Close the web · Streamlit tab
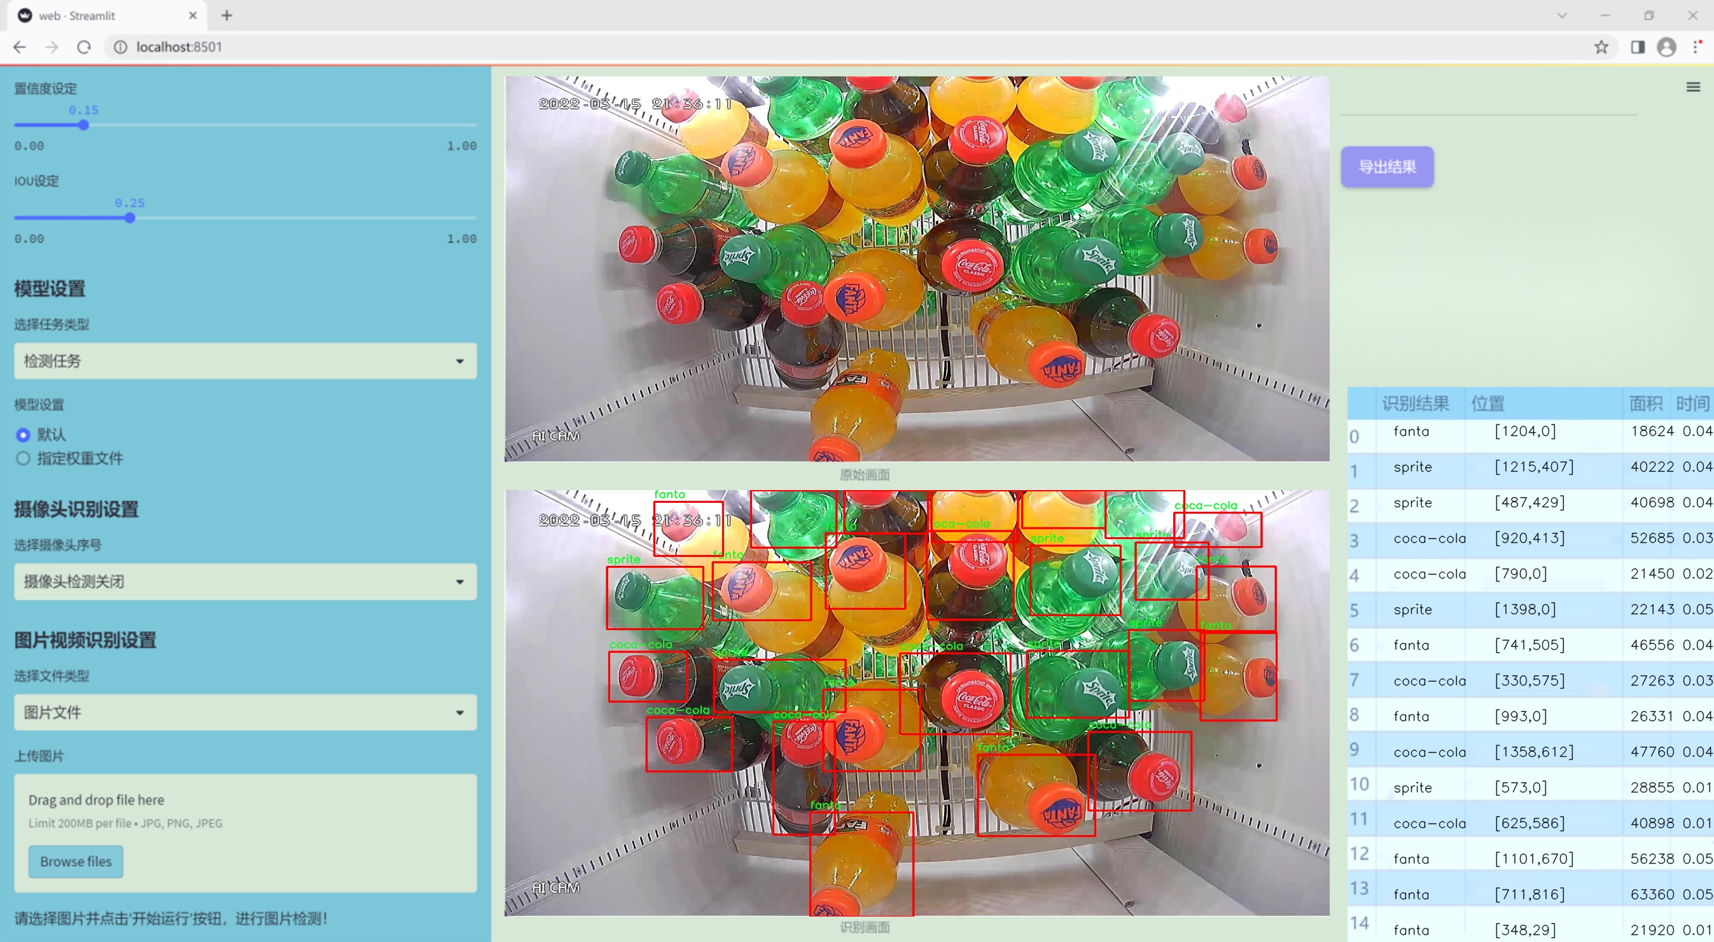This screenshot has width=1714, height=942. (x=193, y=15)
